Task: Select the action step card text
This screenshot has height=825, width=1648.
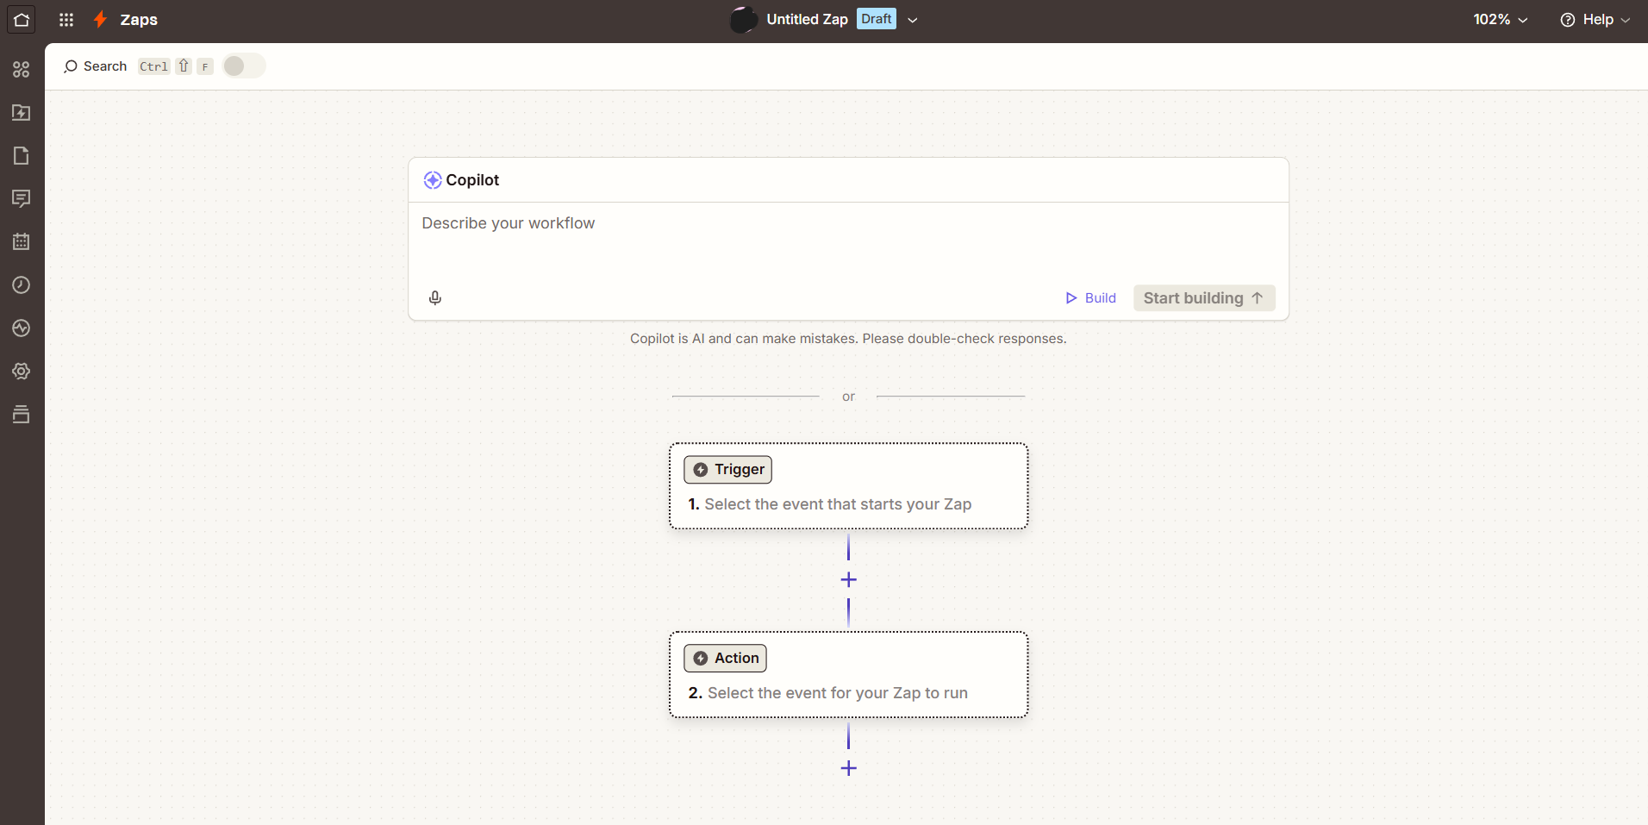Action: click(837, 693)
